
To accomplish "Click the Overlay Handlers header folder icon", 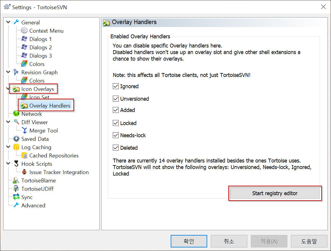I will (x=106, y=23).
